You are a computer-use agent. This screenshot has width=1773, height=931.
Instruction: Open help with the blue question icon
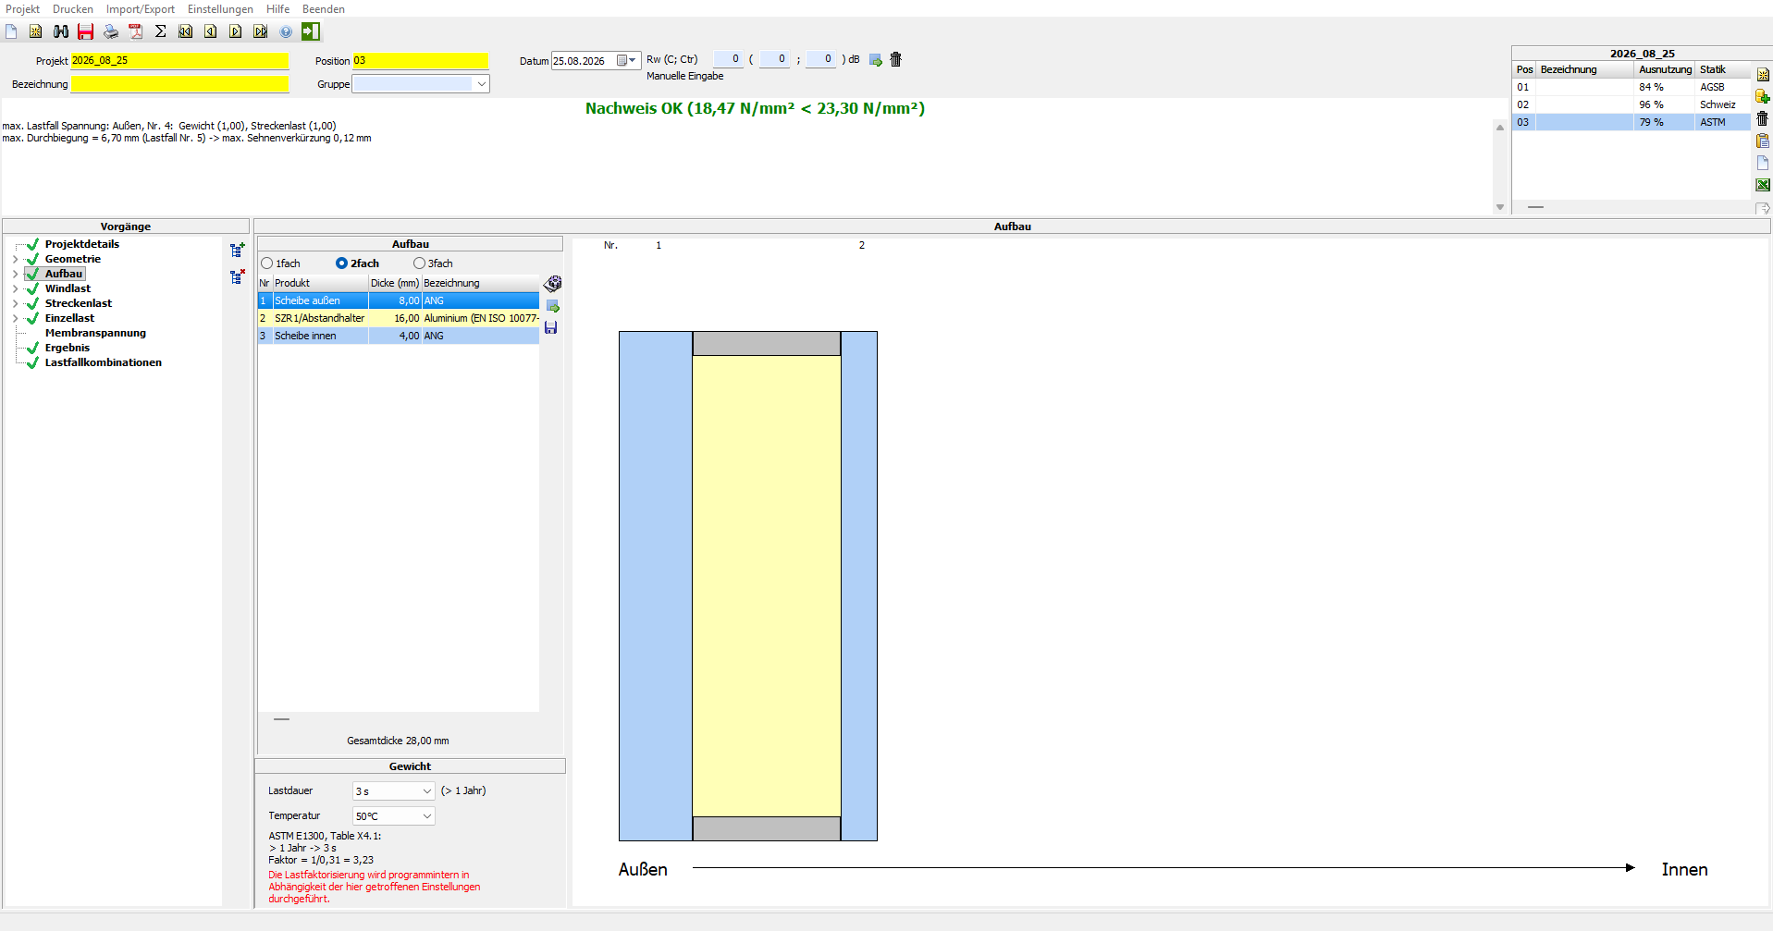(286, 31)
